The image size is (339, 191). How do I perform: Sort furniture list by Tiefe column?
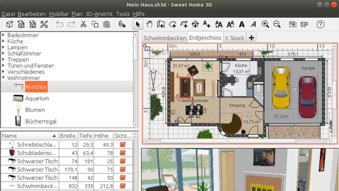point(85,136)
